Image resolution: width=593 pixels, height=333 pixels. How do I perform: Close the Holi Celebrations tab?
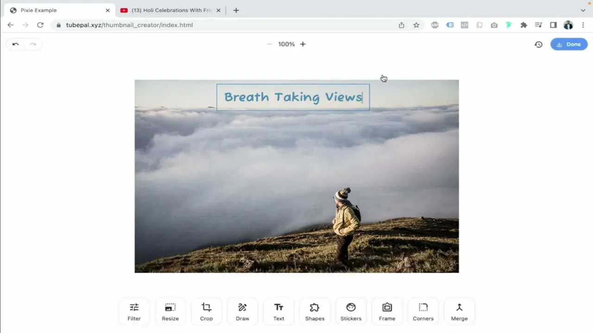218,10
